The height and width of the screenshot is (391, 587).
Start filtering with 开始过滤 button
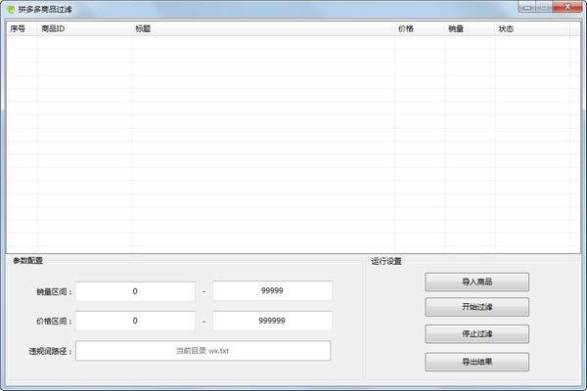476,308
